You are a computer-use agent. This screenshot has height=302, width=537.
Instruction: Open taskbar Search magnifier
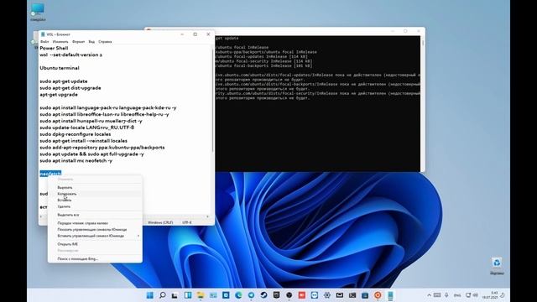[162, 295]
